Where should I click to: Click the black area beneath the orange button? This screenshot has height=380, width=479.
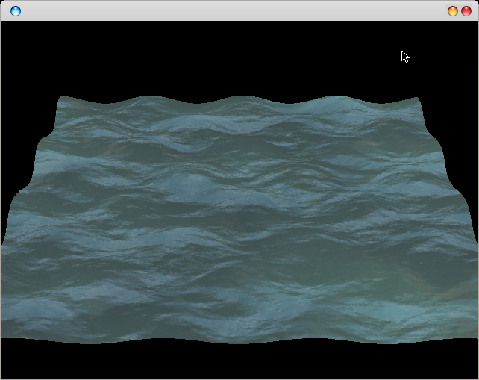coord(452,45)
